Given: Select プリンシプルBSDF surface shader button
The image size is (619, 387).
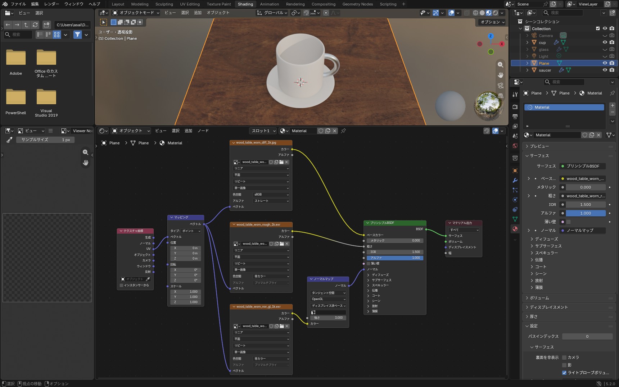Looking at the screenshot, I should point(582,166).
